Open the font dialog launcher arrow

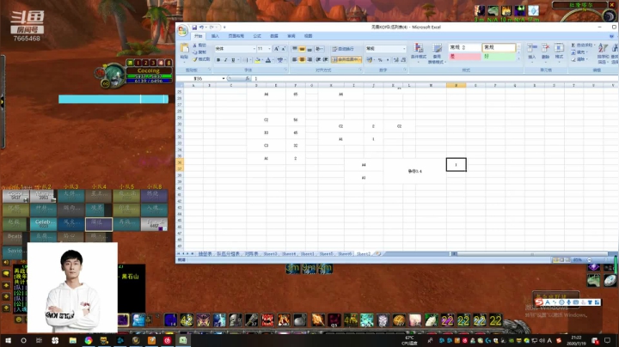(x=285, y=70)
